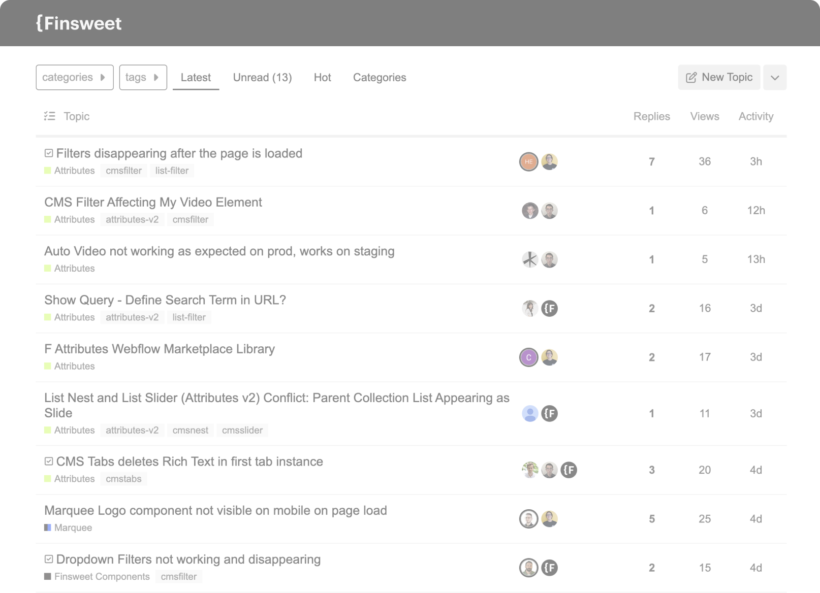This screenshot has height=593, width=820.
Task: Click the Finsweet logo in header
Action: pos(79,23)
